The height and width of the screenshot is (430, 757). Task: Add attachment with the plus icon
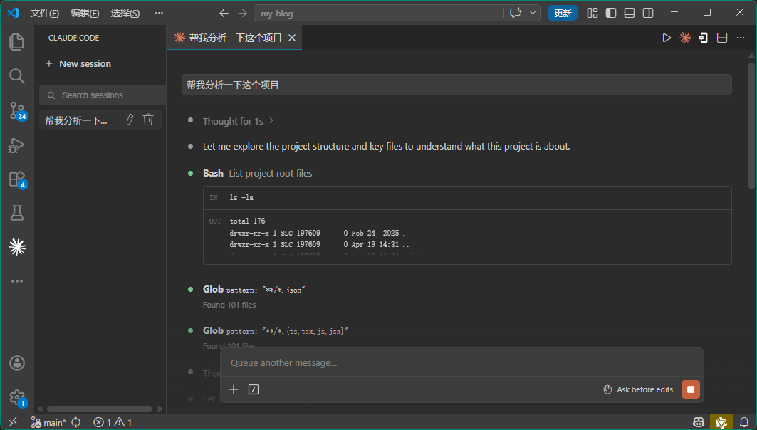234,389
